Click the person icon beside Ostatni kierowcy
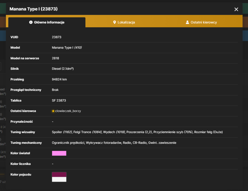248x191 pixels. point(188,22)
